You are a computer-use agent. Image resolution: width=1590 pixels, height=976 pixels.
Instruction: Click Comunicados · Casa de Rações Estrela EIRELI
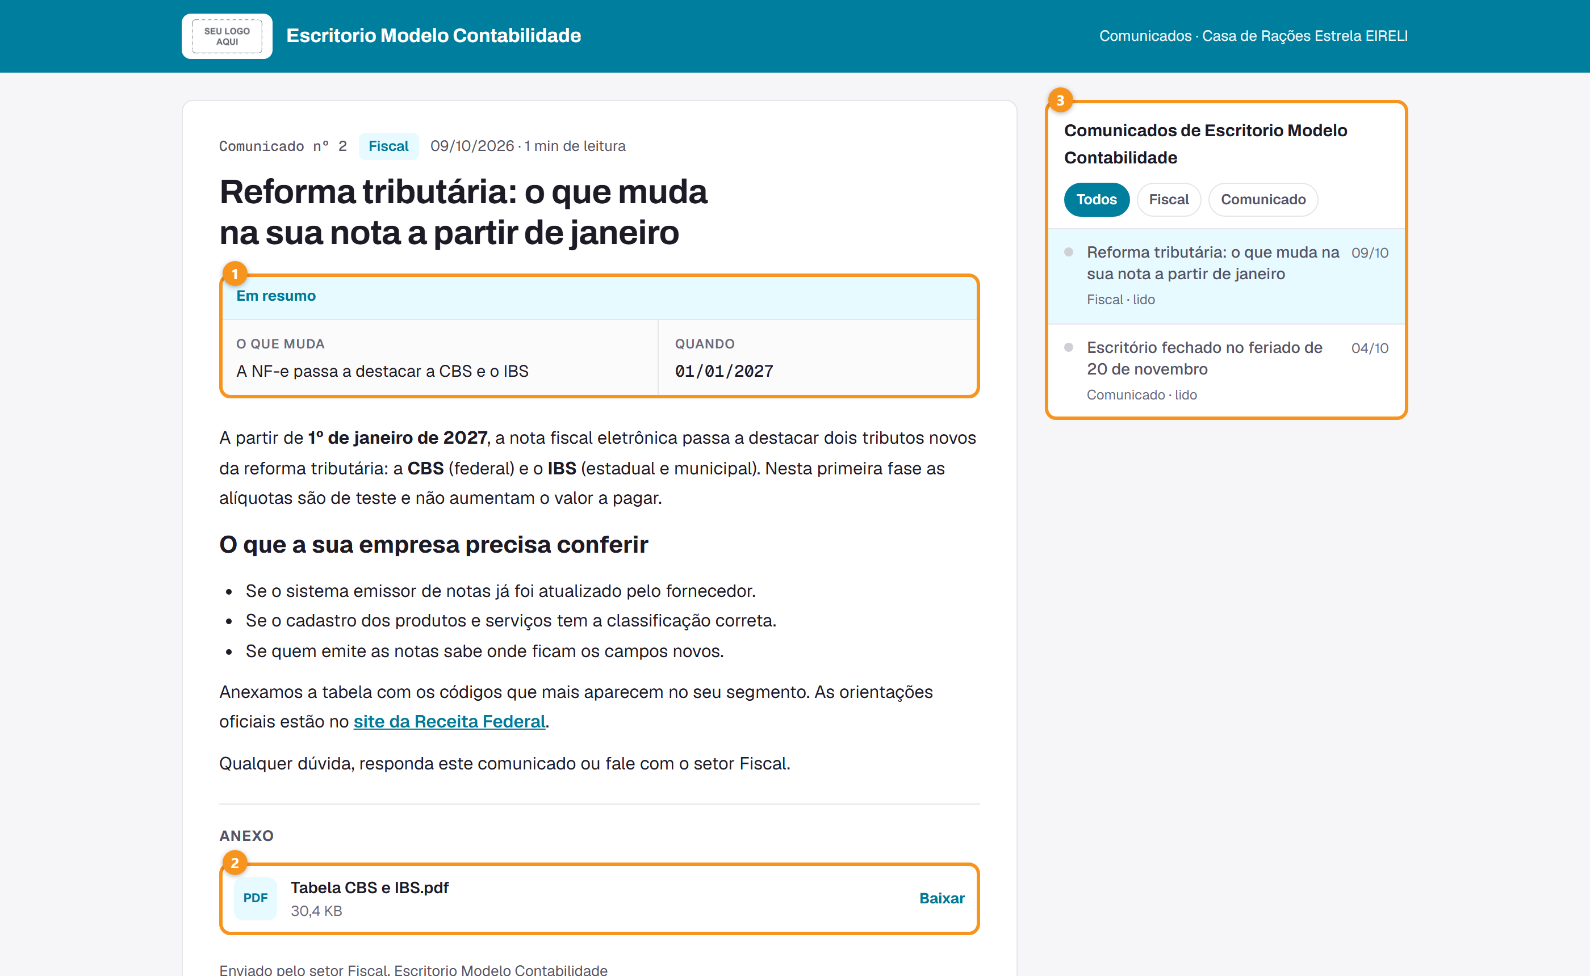pos(1253,36)
